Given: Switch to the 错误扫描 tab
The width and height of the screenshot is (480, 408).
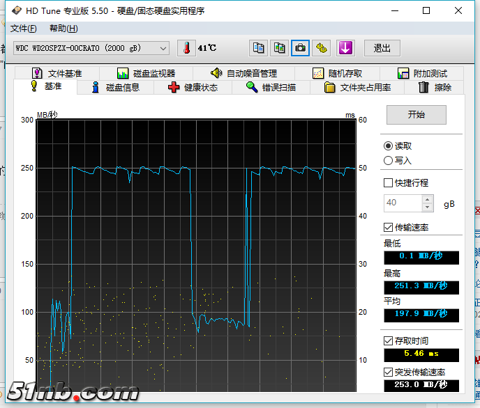Looking at the screenshot, I should pyautogui.click(x=271, y=87).
